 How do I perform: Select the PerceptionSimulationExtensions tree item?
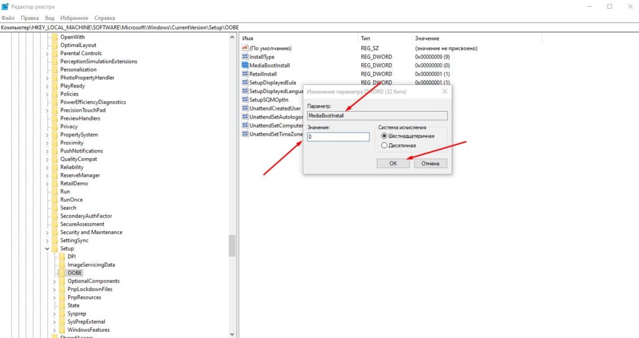point(99,62)
